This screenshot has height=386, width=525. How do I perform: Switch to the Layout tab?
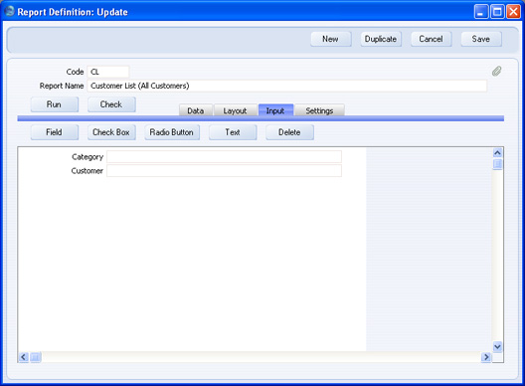[236, 110]
